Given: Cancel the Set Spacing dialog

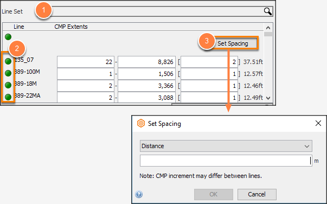Looking at the screenshot, I should [x=257, y=194].
